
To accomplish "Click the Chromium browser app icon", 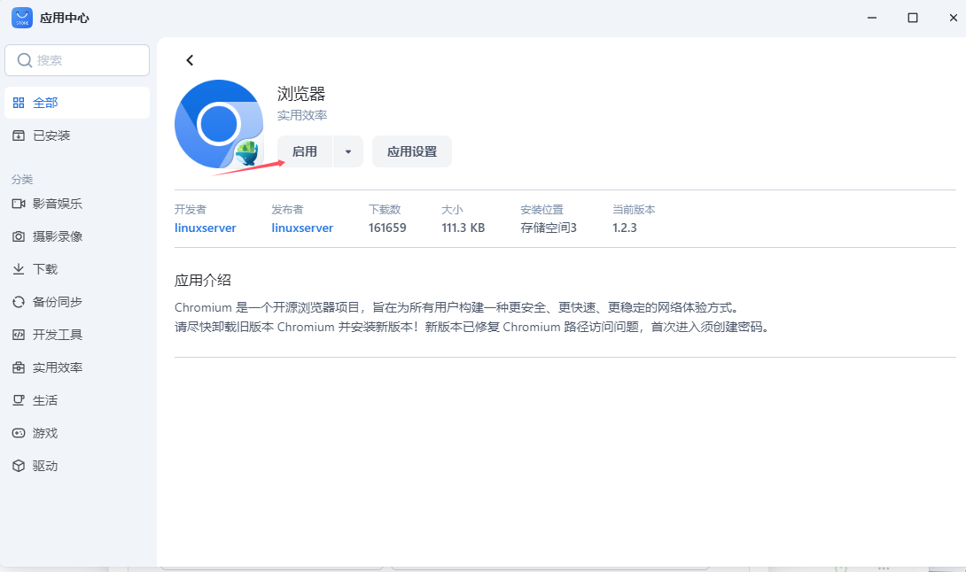I will click(219, 124).
